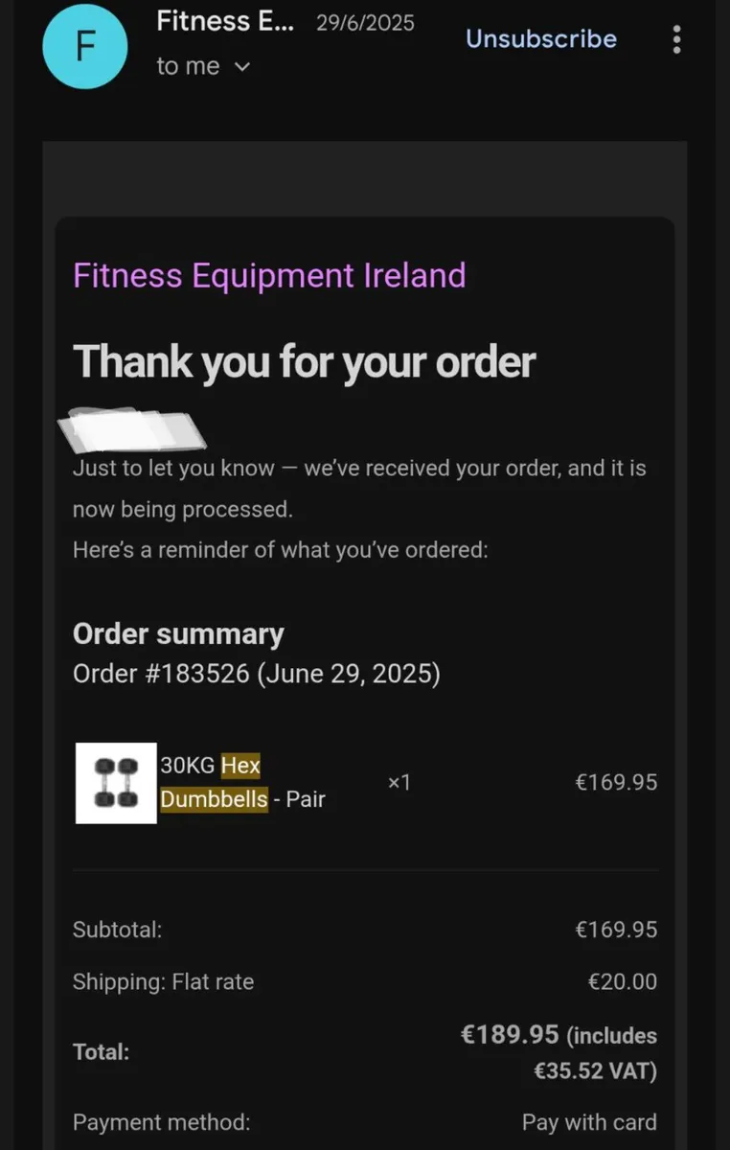This screenshot has height=1150, width=730.
Task: Click the email date 29/6/2025
Action: [x=365, y=22]
